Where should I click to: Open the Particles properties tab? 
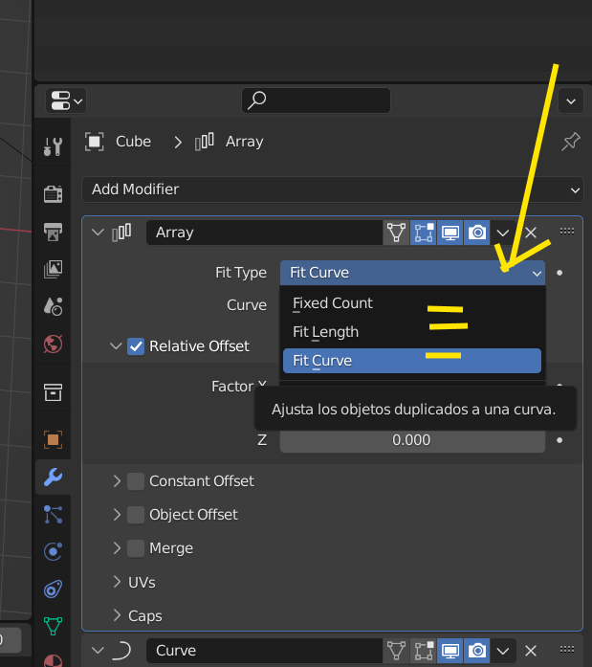(x=54, y=514)
